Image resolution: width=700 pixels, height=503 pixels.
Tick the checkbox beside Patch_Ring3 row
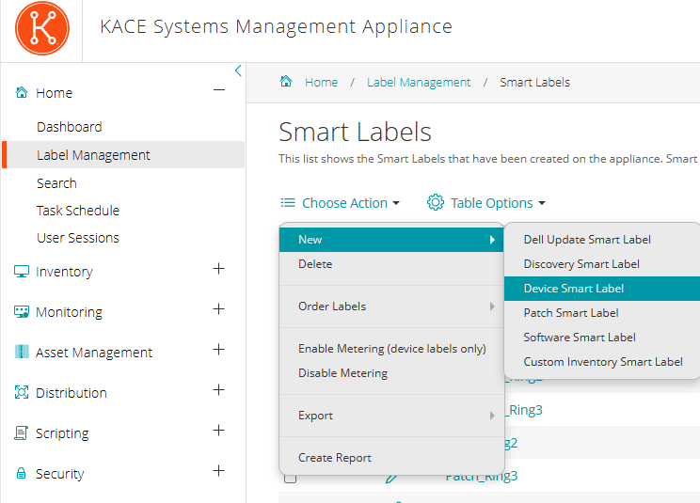point(290,477)
